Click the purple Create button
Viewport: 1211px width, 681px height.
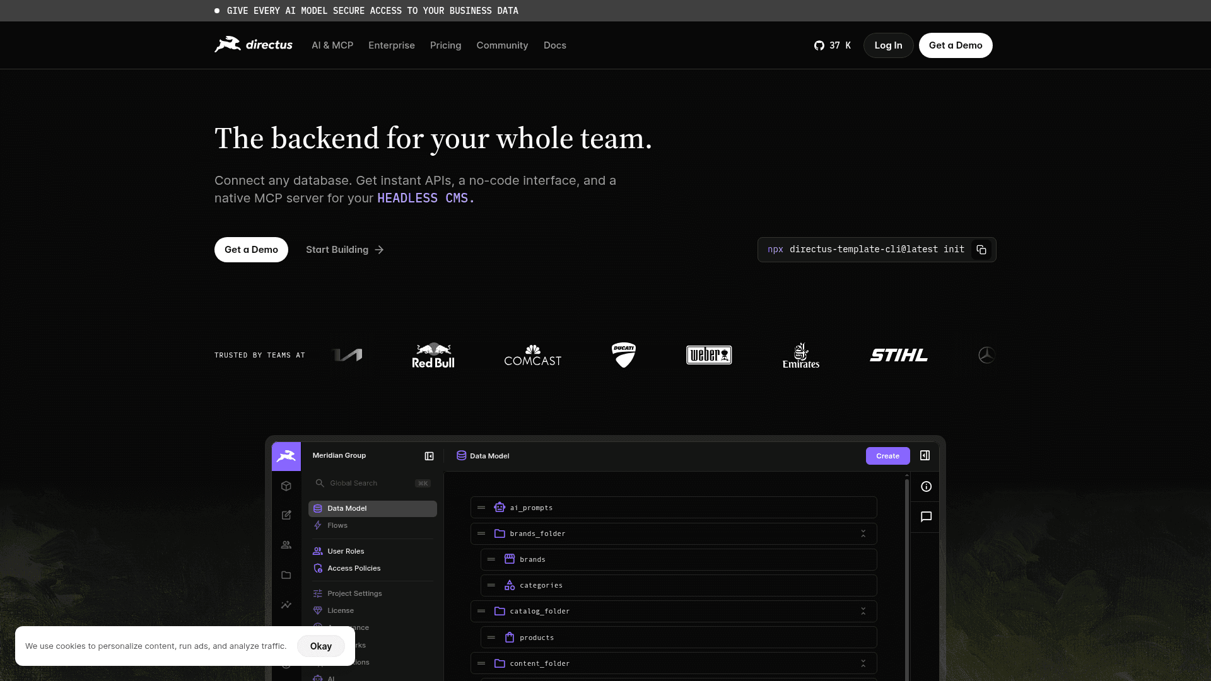(887, 456)
